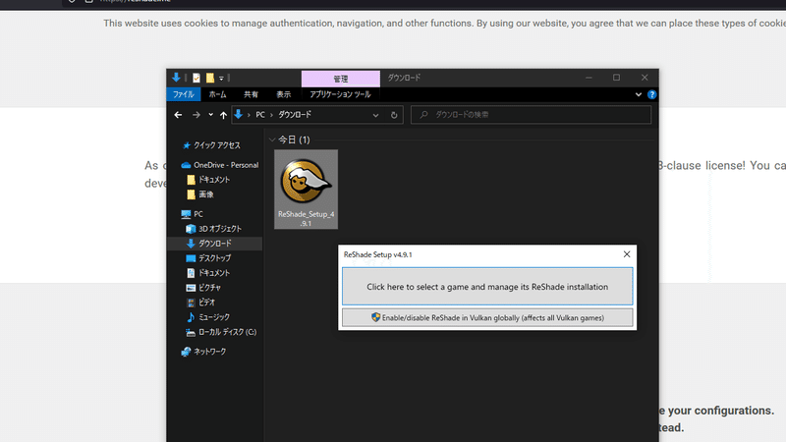786x442 pixels.
Task: Go forward with the Explorer forward arrow
Action: (196, 115)
